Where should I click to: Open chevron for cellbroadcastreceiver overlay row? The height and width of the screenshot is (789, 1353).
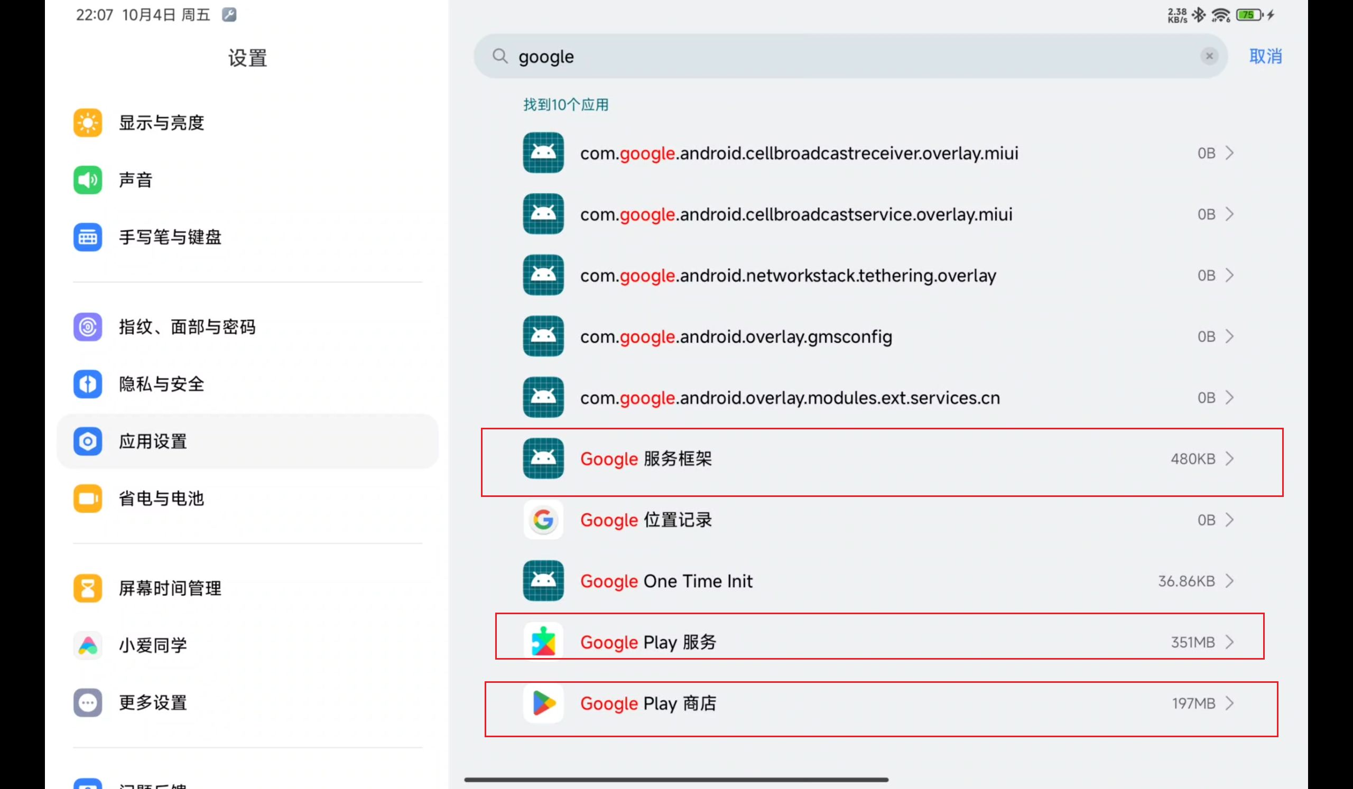click(x=1229, y=153)
